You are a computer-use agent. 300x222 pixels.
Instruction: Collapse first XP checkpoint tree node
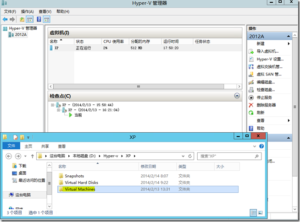(x=52, y=105)
